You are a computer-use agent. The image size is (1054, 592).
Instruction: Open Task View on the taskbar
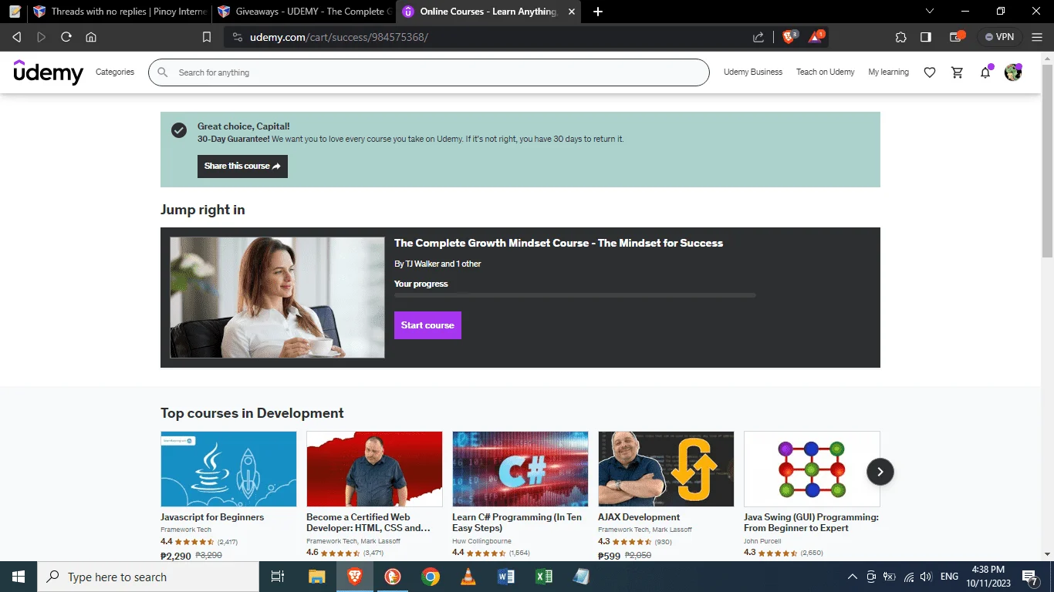pos(278,577)
